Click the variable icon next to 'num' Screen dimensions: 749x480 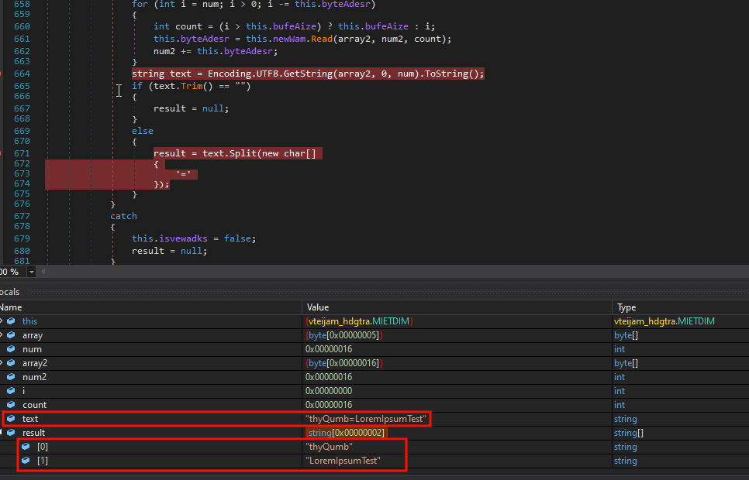[11, 349]
